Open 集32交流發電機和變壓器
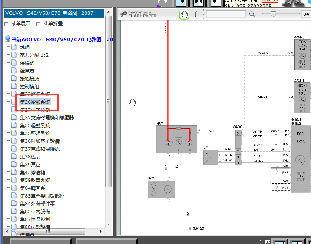The image size is (311, 244). (x=47, y=118)
